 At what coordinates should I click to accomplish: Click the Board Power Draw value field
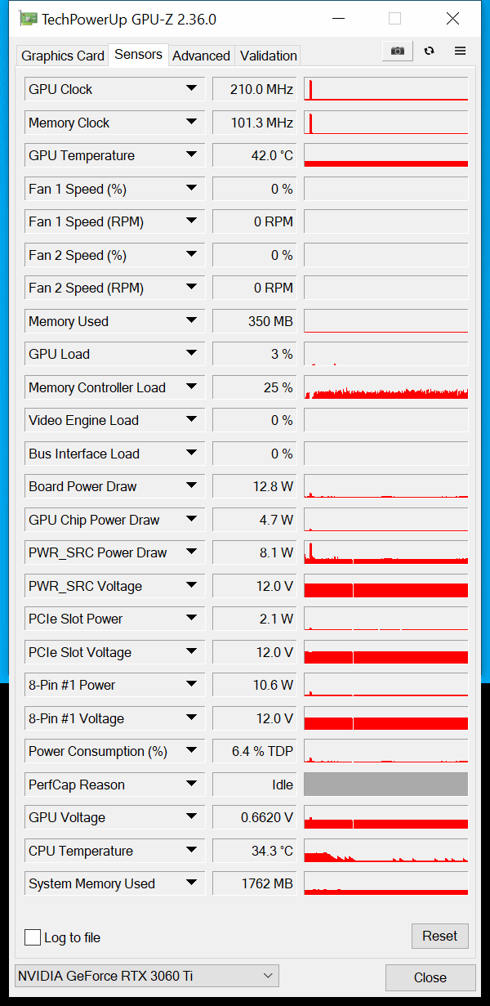[255, 486]
